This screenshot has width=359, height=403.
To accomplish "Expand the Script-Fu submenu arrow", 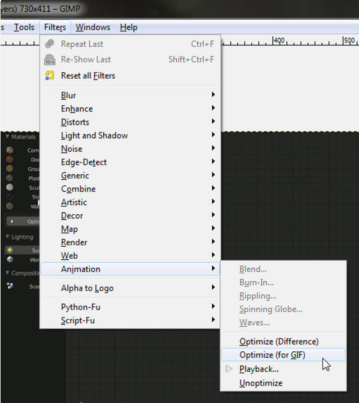I will (x=213, y=320).
